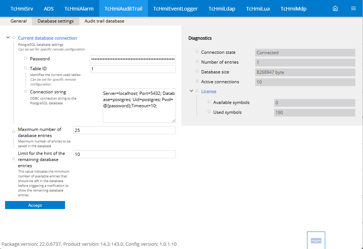Image resolution: width=363 pixels, height=249 pixels.
Task: Open the TcHmiEventLogger tab
Action: (175, 9)
